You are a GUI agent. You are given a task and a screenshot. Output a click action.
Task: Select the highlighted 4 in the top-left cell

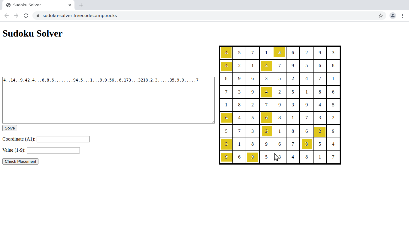[226, 53]
